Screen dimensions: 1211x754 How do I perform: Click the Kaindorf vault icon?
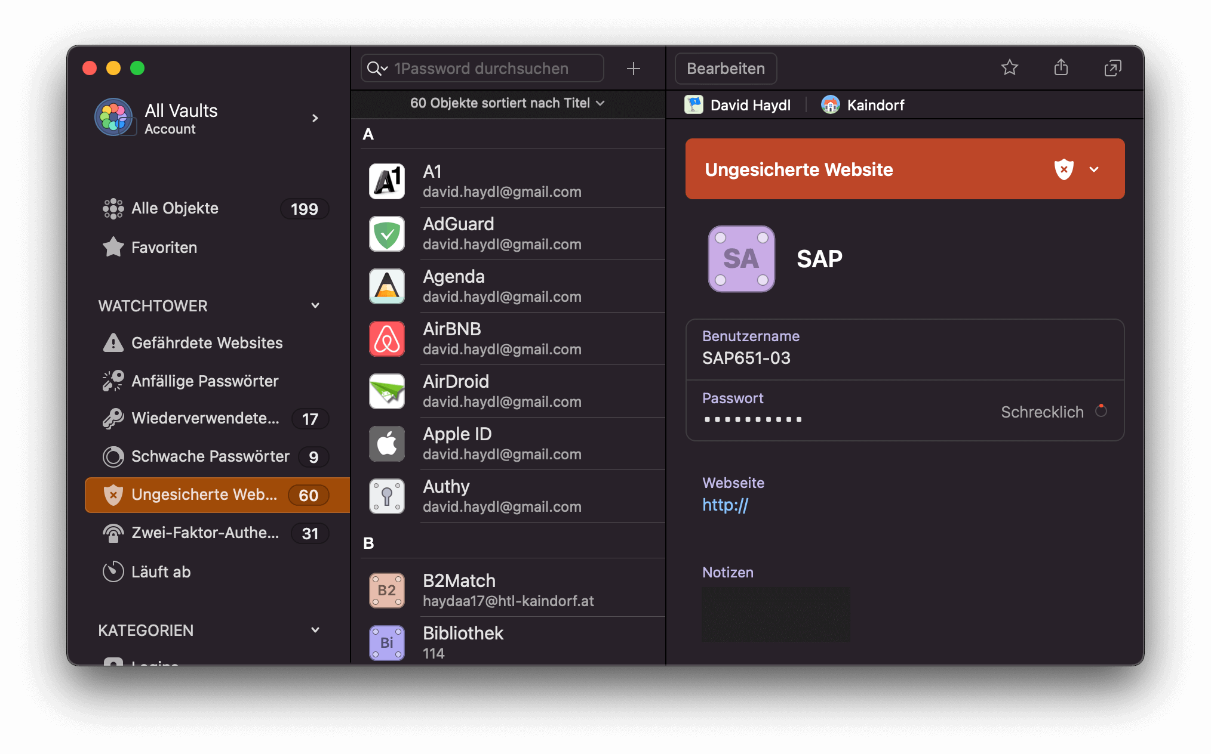(830, 105)
